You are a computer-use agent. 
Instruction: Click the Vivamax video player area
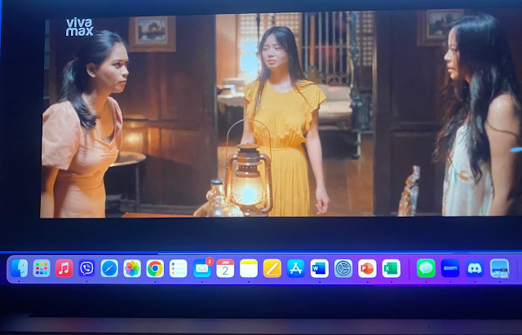pyautogui.click(x=281, y=115)
